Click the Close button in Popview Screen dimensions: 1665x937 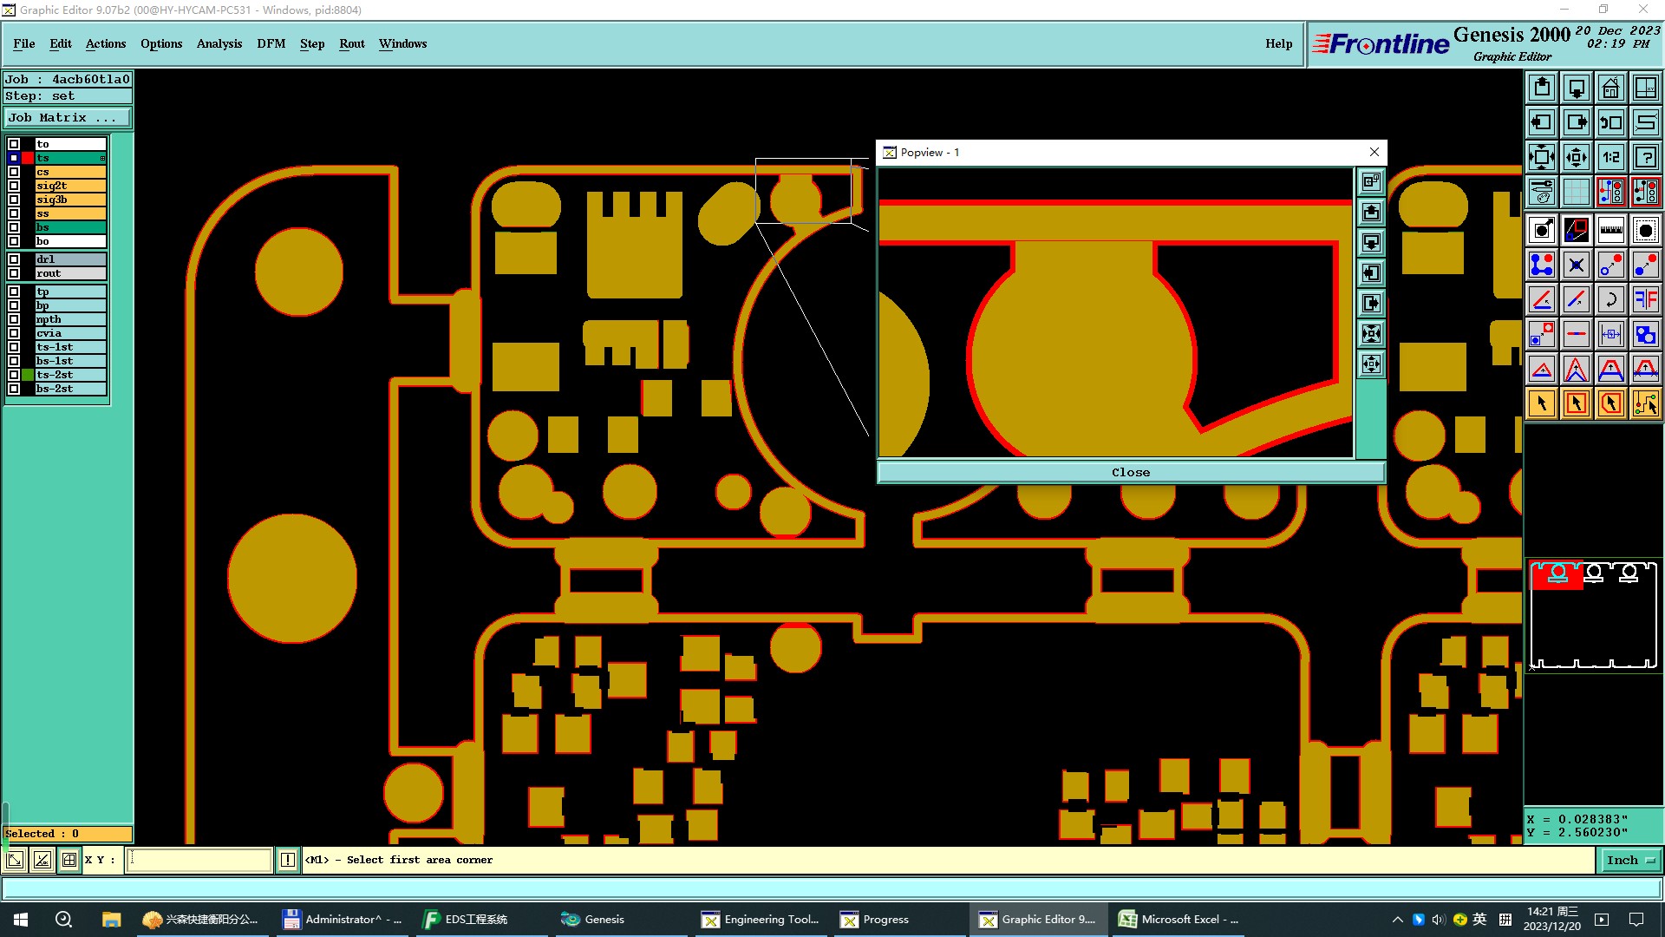[1130, 472]
